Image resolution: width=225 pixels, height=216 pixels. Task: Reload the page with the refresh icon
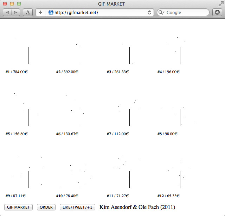pyautogui.click(x=149, y=12)
